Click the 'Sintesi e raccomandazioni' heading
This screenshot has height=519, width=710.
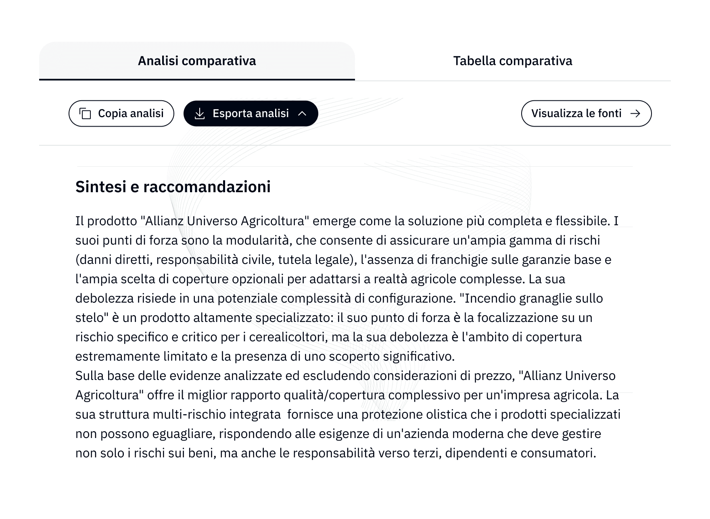[x=174, y=187]
